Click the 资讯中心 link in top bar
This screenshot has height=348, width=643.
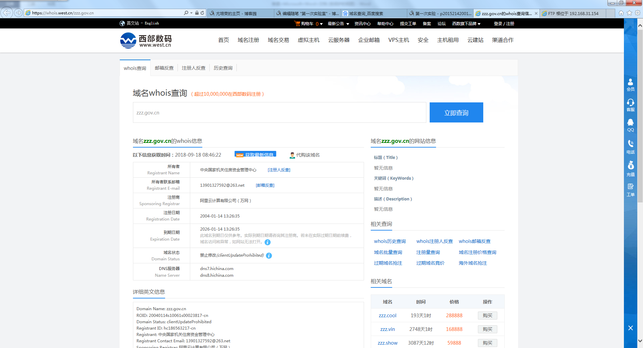pos(363,24)
